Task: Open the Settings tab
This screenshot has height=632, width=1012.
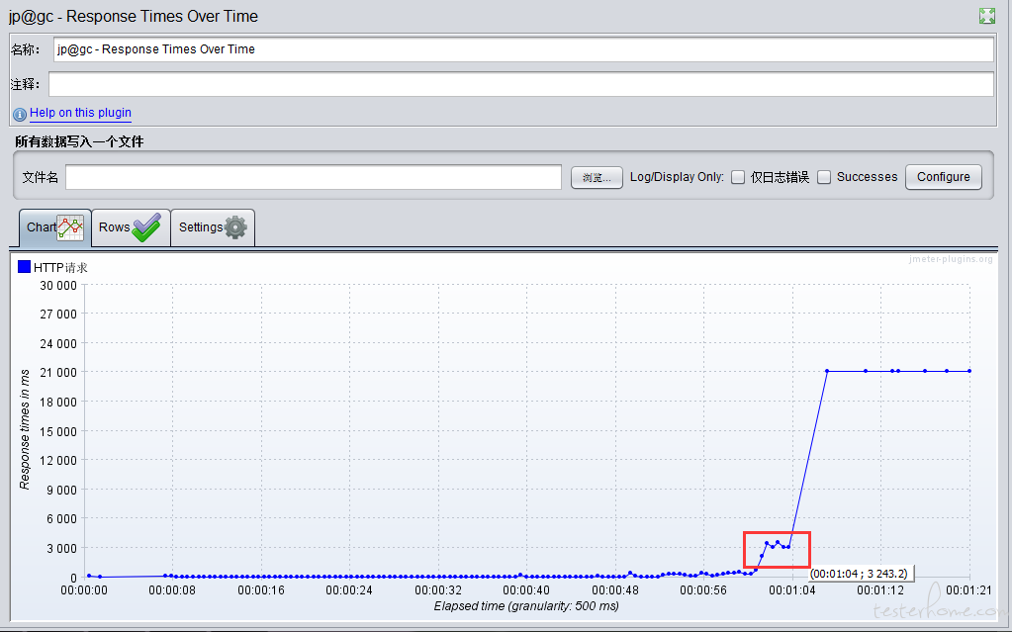Action: click(201, 227)
